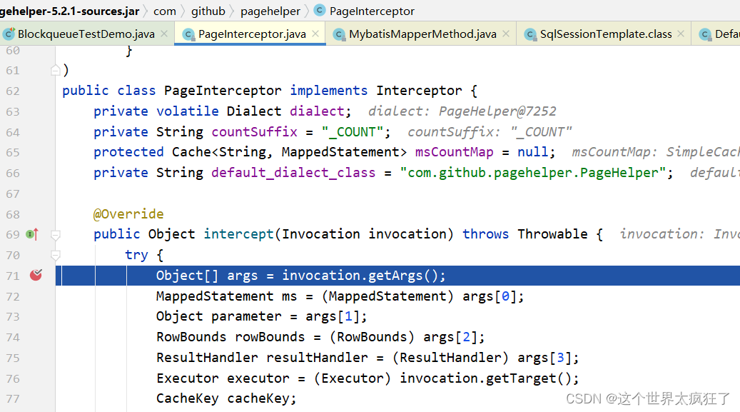
Task: Click the PageInterceptor.java tab class icon
Action: click(x=188, y=34)
